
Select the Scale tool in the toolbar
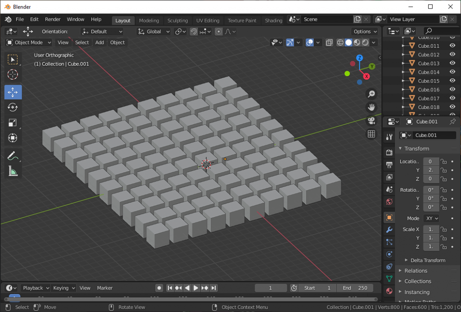point(13,122)
